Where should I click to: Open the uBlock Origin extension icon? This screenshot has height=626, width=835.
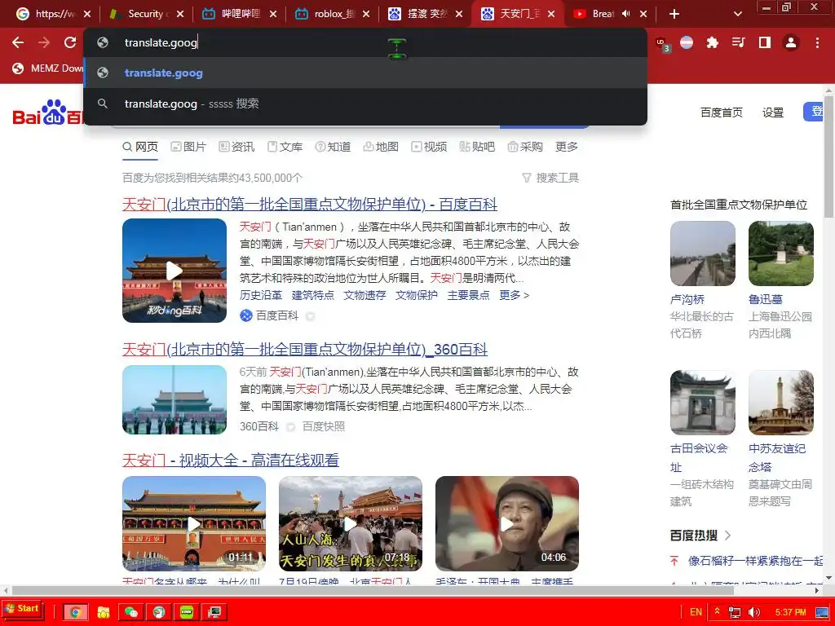[662, 44]
